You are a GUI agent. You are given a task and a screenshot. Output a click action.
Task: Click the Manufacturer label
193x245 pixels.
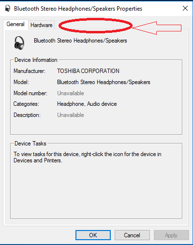30,71
